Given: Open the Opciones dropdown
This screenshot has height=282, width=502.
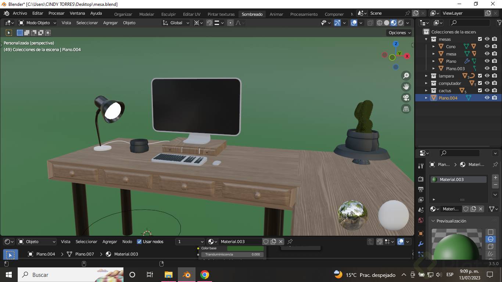Looking at the screenshot, I should [x=400, y=33].
